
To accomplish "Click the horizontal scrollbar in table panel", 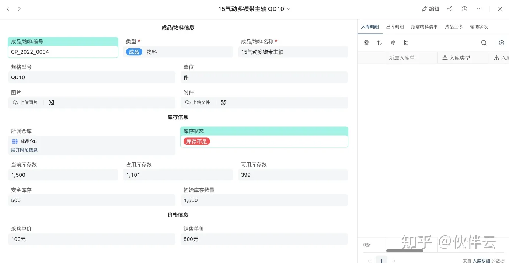I will pyautogui.click(x=405, y=250).
